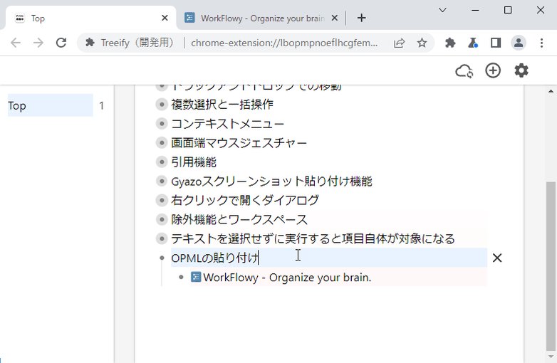Click the flask experiments icon
This screenshot has width=557, height=363.
pyautogui.click(x=473, y=43)
